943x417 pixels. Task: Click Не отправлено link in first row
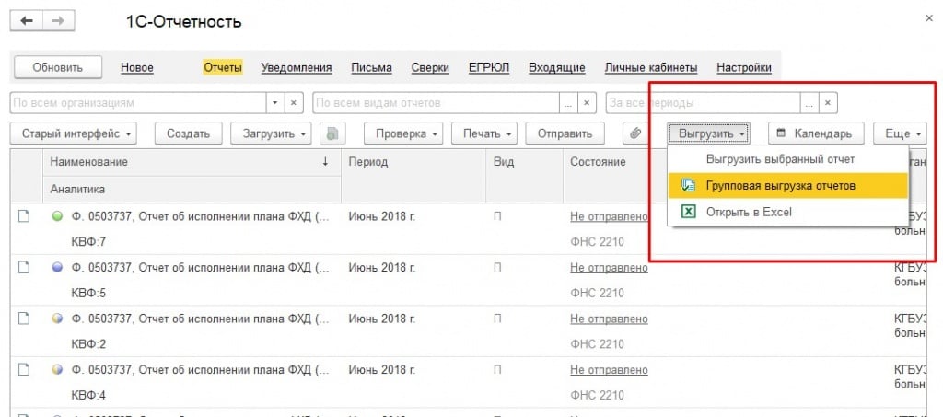pyautogui.click(x=609, y=217)
